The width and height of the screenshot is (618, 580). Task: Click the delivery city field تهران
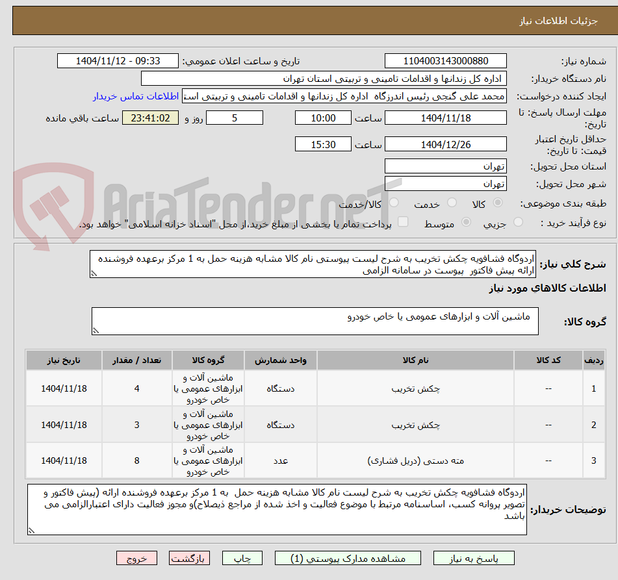[x=446, y=184]
